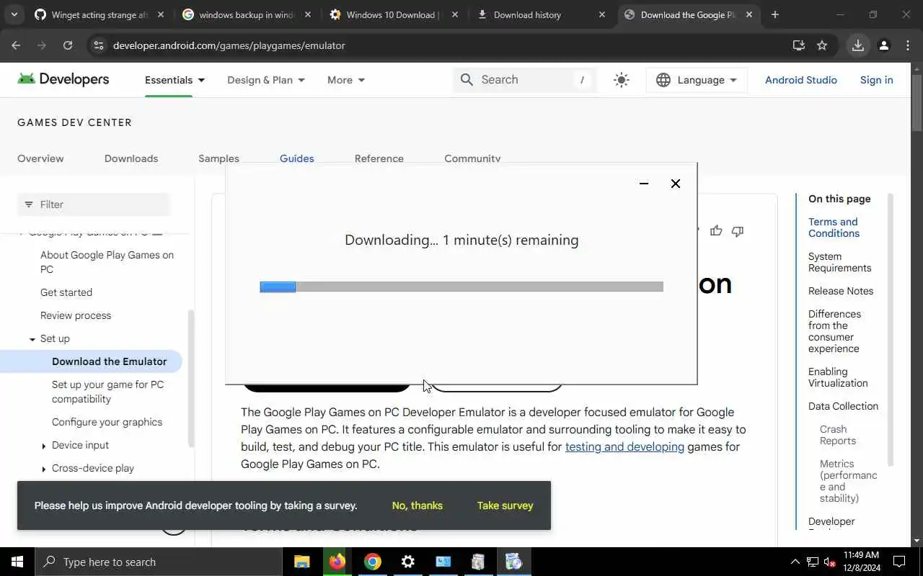
Task: Minimize the downloading dialog
Action: point(644,184)
